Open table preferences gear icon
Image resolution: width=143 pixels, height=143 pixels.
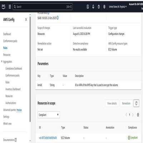click(138, 115)
